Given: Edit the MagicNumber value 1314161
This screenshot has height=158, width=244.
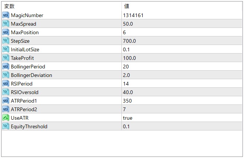Looking at the screenshot, I should click(x=133, y=15).
